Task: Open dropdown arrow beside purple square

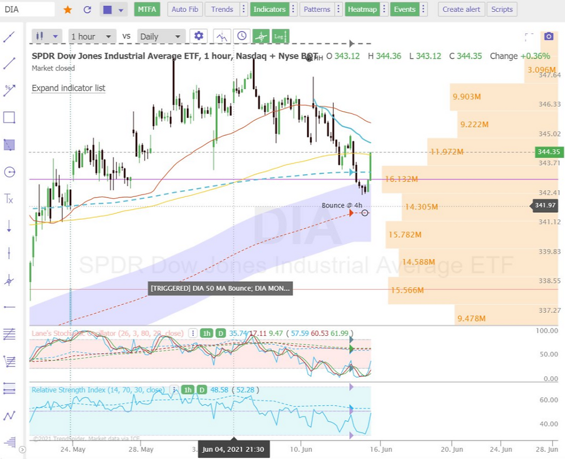Action: 121,10
